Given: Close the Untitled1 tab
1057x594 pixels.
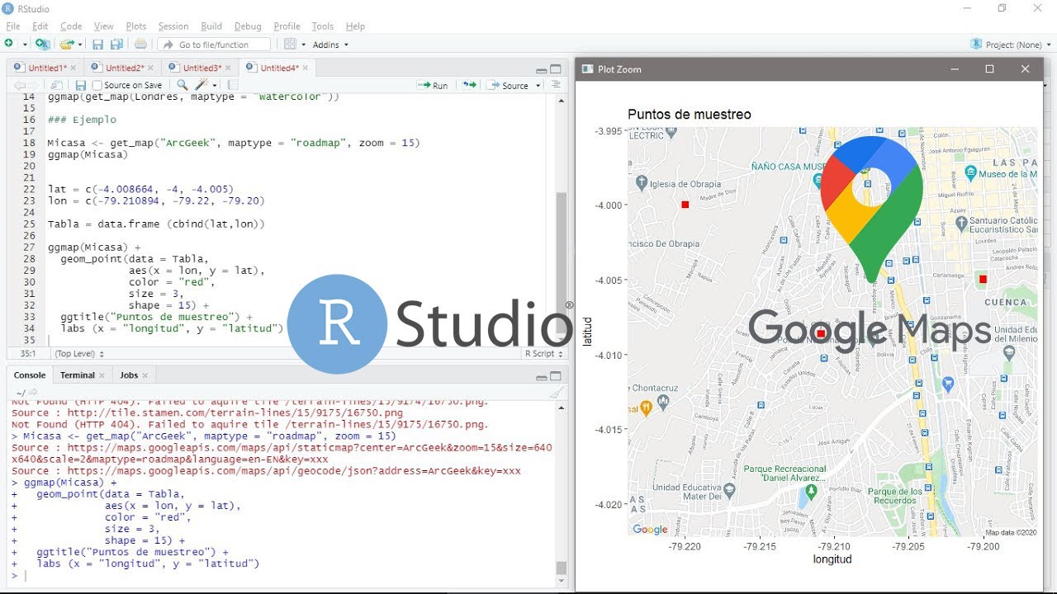Looking at the screenshot, I should (73, 68).
